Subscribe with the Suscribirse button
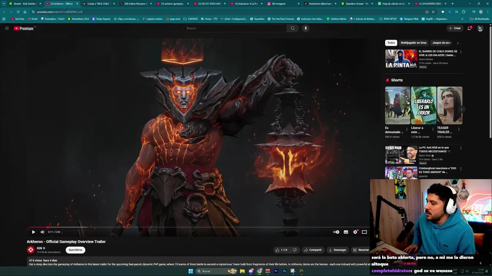The width and height of the screenshot is (492, 276). (x=75, y=250)
